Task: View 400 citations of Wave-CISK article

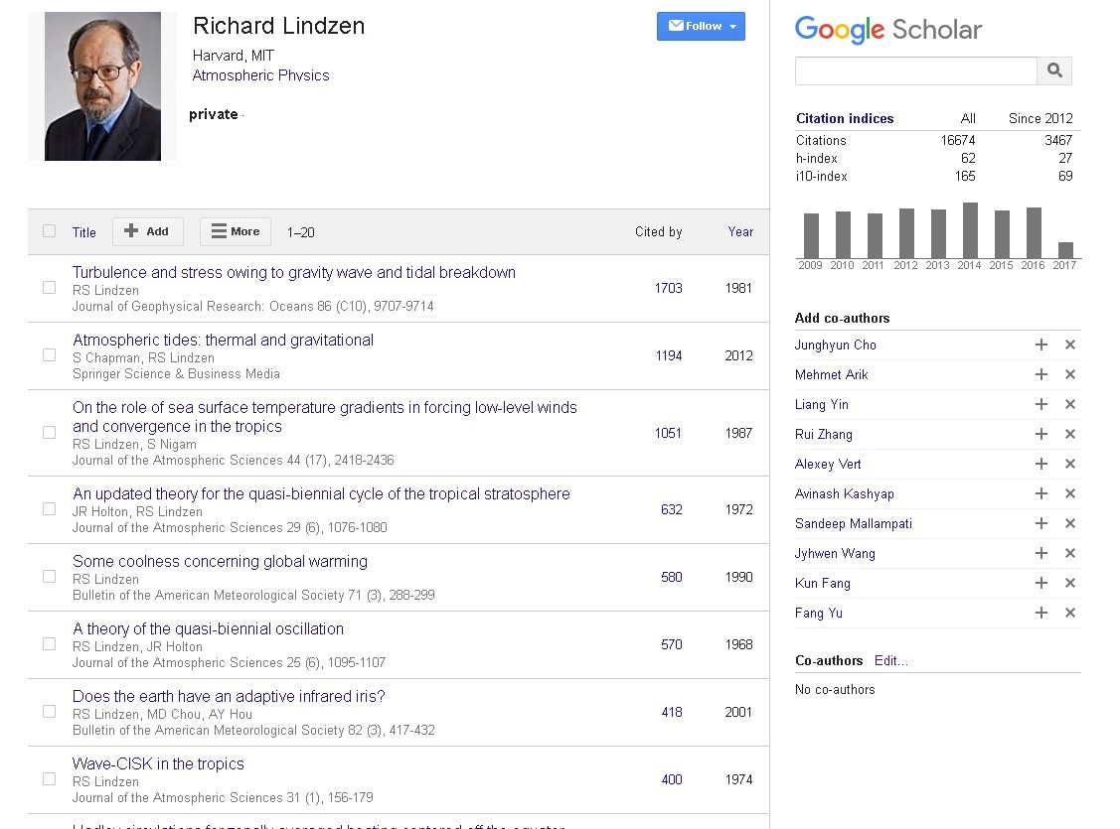Action: click(672, 779)
